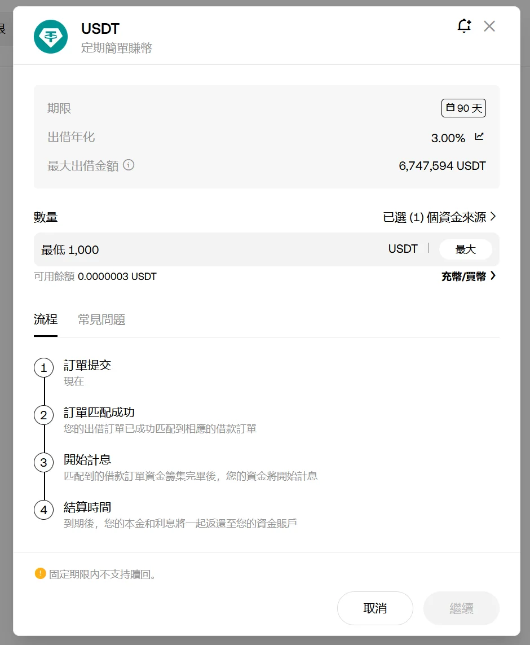The width and height of the screenshot is (530, 645).
Task: Click the 繼續 button
Action: (x=461, y=608)
